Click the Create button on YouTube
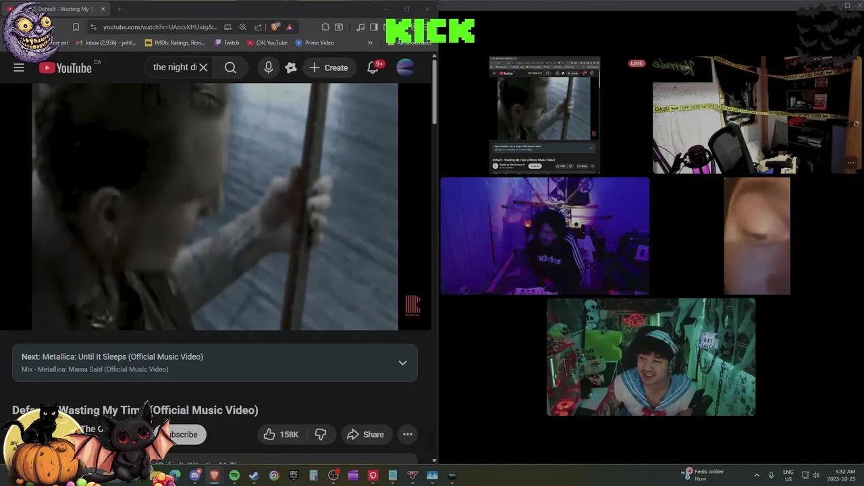 click(329, 67)
